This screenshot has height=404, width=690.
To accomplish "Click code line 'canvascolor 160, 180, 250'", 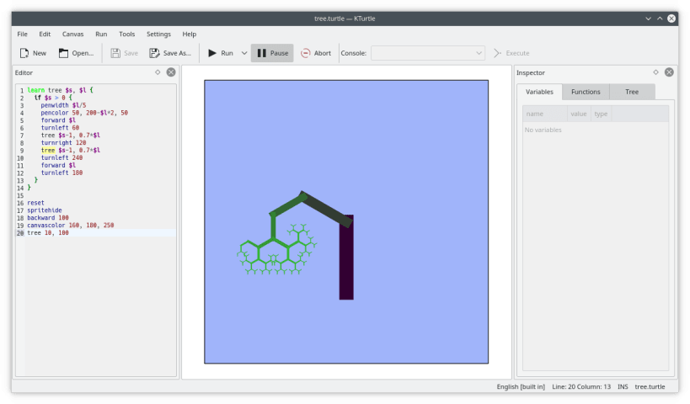I will [x=71, y=226].
